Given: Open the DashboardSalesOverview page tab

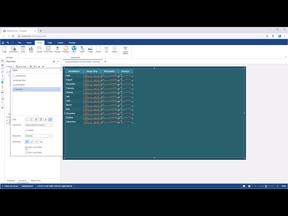Looking at the screenshot, I should (82, 62).
